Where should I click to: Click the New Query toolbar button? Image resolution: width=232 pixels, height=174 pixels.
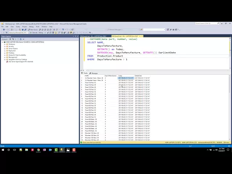coord(33,30)
